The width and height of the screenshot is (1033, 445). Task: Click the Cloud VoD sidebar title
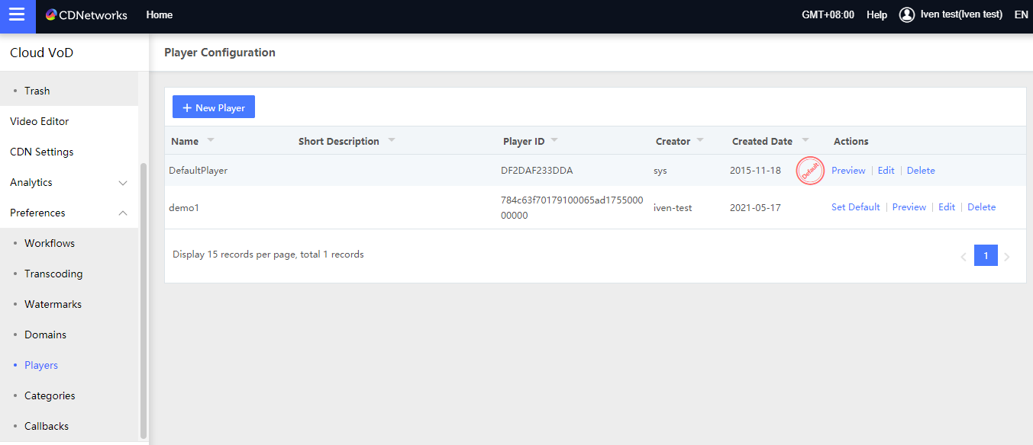click(x=42, y=53)
